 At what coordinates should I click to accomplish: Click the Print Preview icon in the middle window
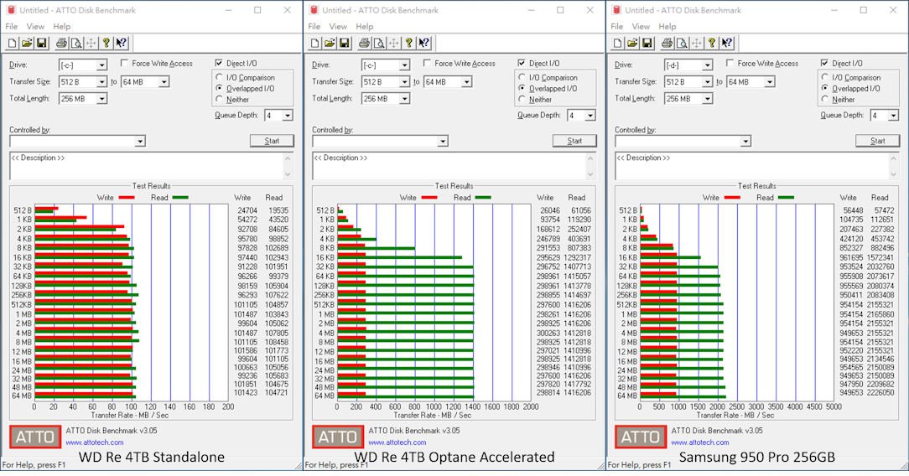tap(378, 43)
